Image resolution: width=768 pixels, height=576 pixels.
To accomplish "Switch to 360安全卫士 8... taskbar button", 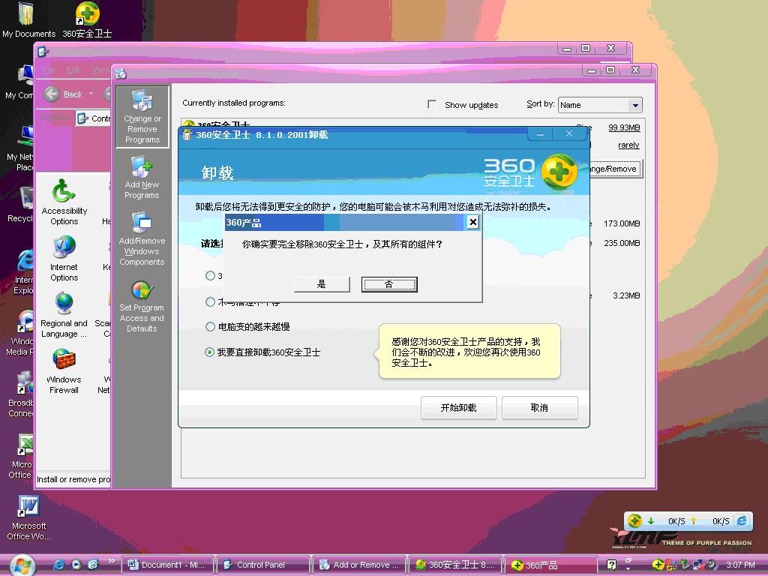I will (455, 565).
